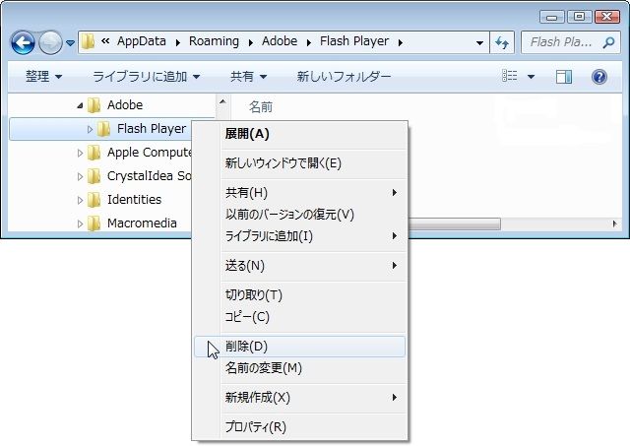Click the magnifier search icon

(608, 42)
